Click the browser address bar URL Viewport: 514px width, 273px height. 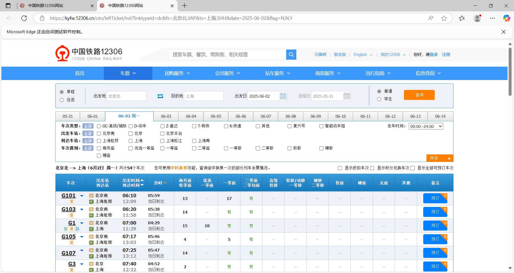[x=171, y=18]
